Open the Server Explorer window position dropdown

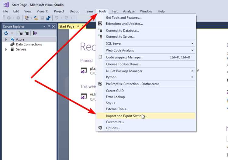(x=44, y=27)
